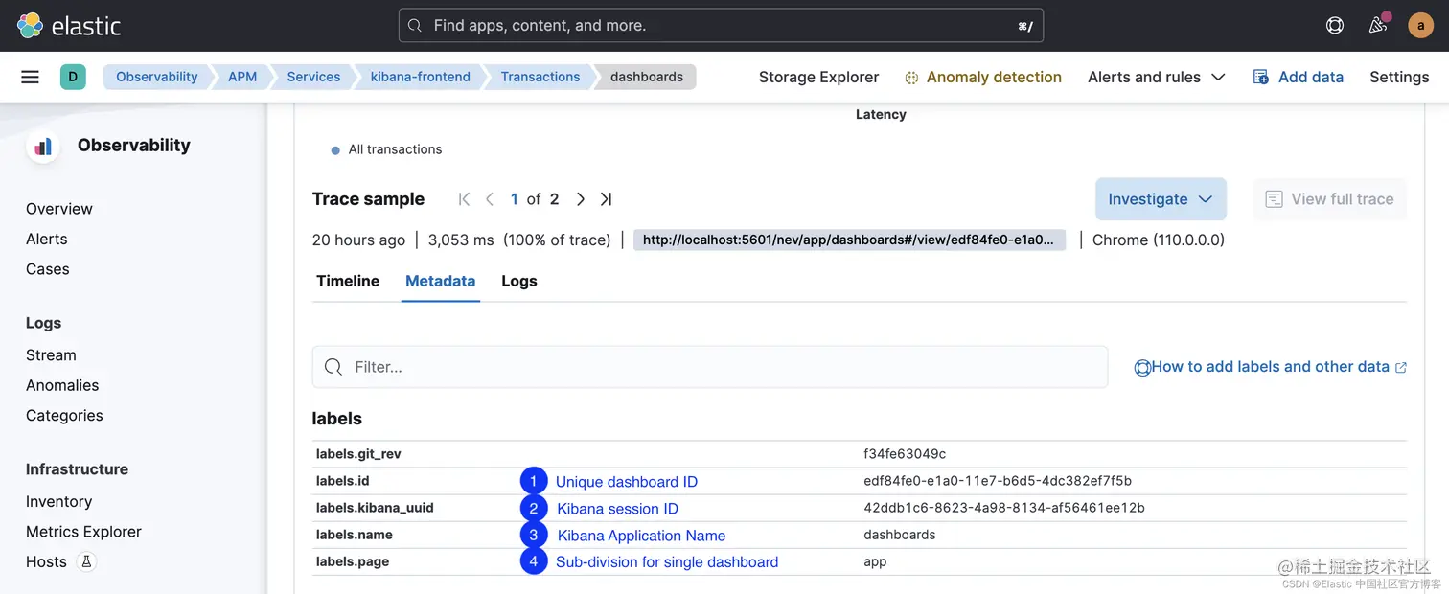Screen dimensions: 1449x594
Task: Open the hamburger navigation menu
Action: [x=31, y=77]
